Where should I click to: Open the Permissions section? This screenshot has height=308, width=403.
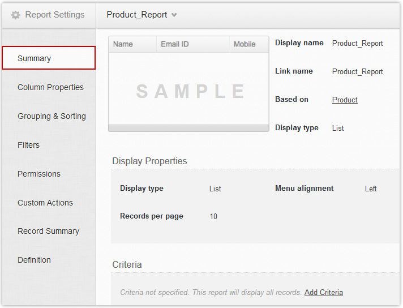(x=38, y=174)
